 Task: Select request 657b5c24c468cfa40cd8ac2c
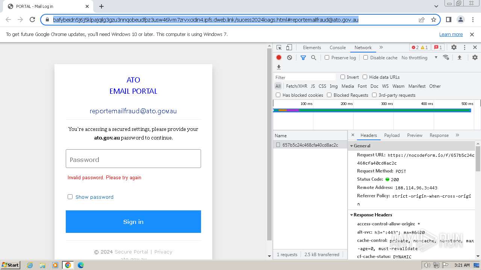tap(310, 145)
